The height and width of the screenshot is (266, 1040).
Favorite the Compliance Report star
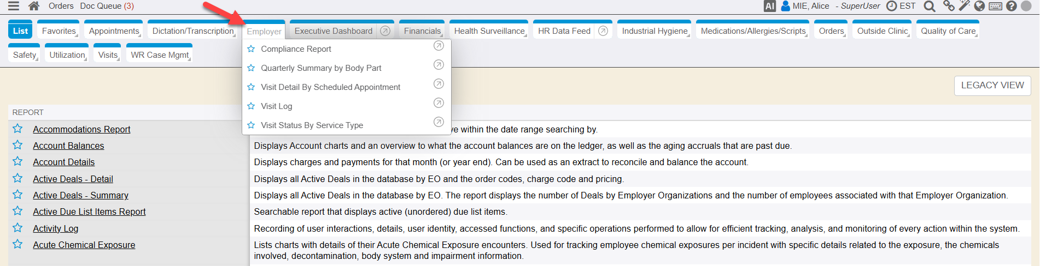[x=251, y=49]
